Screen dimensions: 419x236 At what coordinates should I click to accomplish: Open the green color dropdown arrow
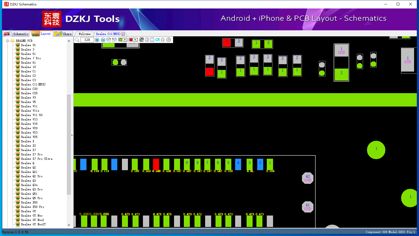point(125,40)
